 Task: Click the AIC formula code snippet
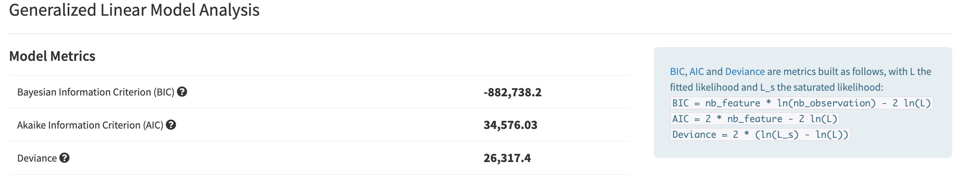[755, 119]
